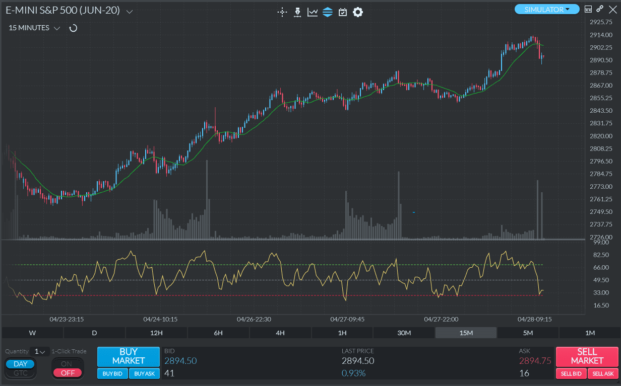
Task: Open the indicators panel icon
Action: (328, 12)
